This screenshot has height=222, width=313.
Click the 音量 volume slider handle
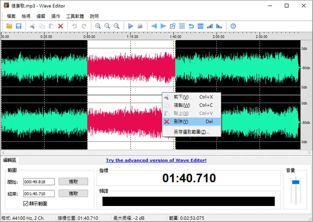pos(296,182)
